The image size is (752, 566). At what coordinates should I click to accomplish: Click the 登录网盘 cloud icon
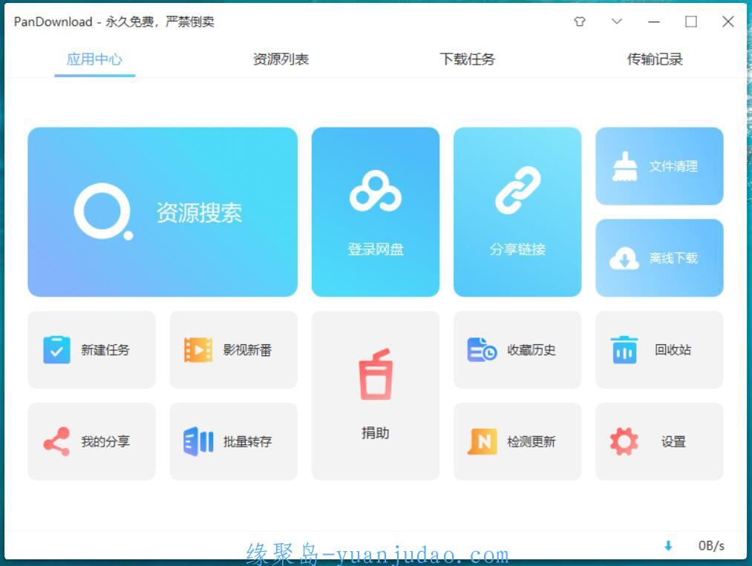point(375,192)
